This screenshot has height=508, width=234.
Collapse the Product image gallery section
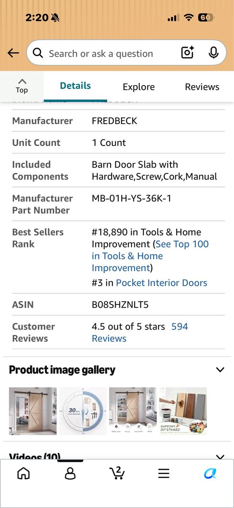(x=220, y=370)
